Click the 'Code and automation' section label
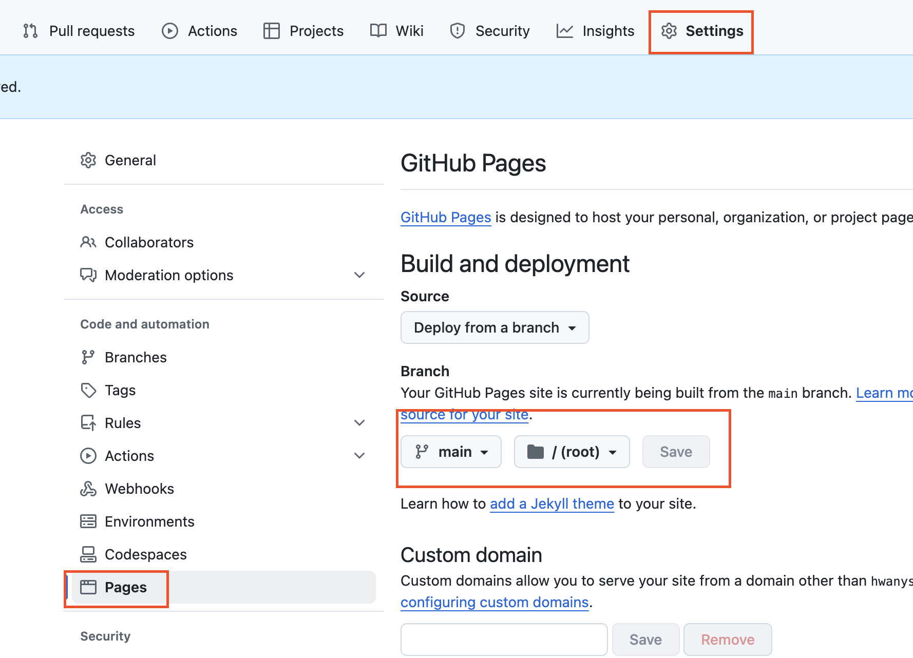The image size is (913, 658). coord(145,324)
